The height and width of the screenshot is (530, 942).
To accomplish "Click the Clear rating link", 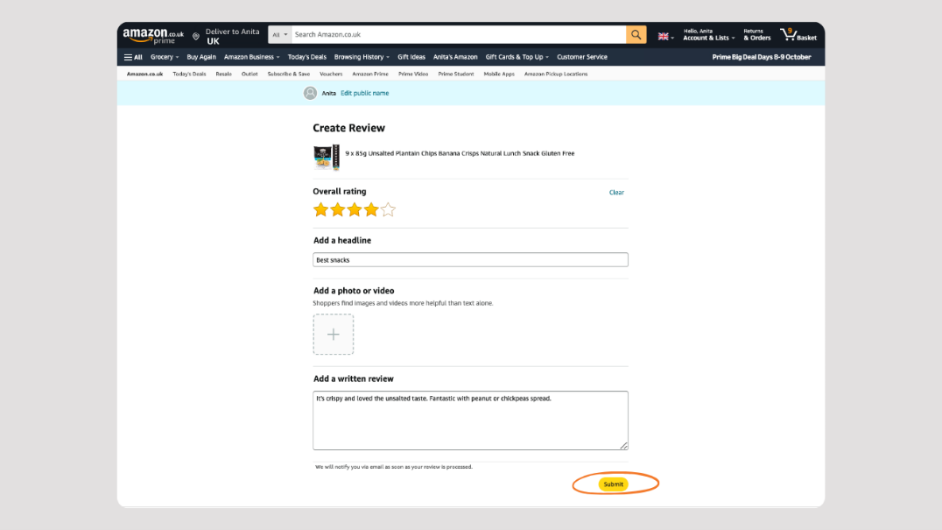I will click(616, 193).
